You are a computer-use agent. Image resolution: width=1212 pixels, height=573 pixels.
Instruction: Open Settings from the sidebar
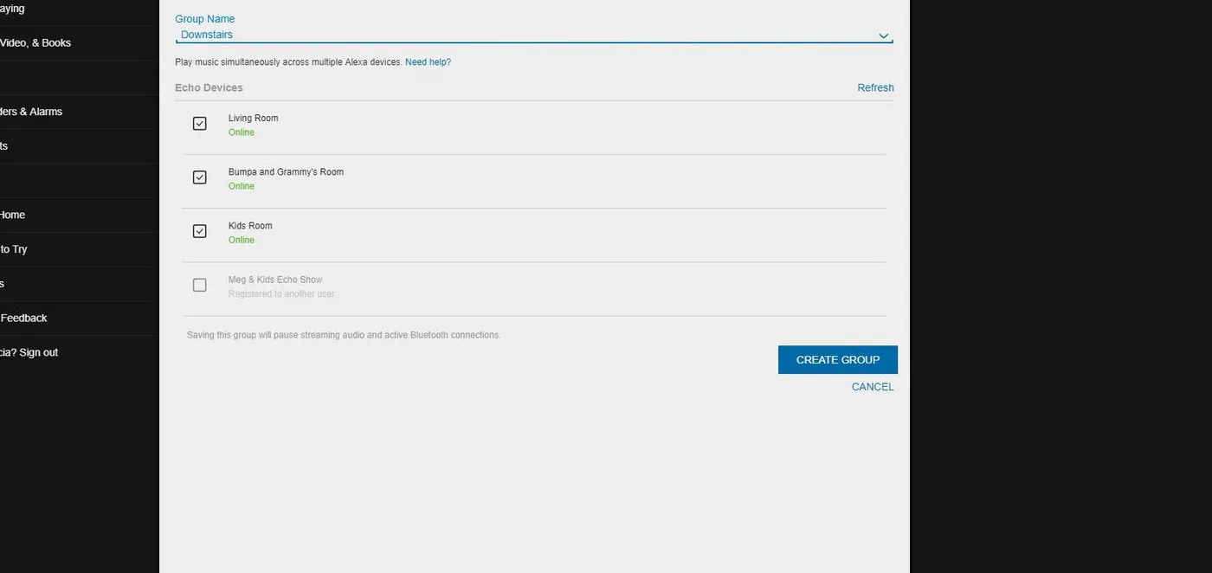[4, 283]
